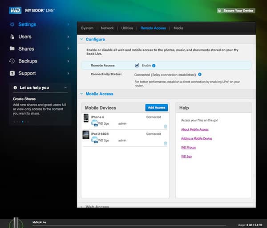Screen dimensions: 267x228
Task: Click the Create Shares help heading
Action: tap(24, 99)
